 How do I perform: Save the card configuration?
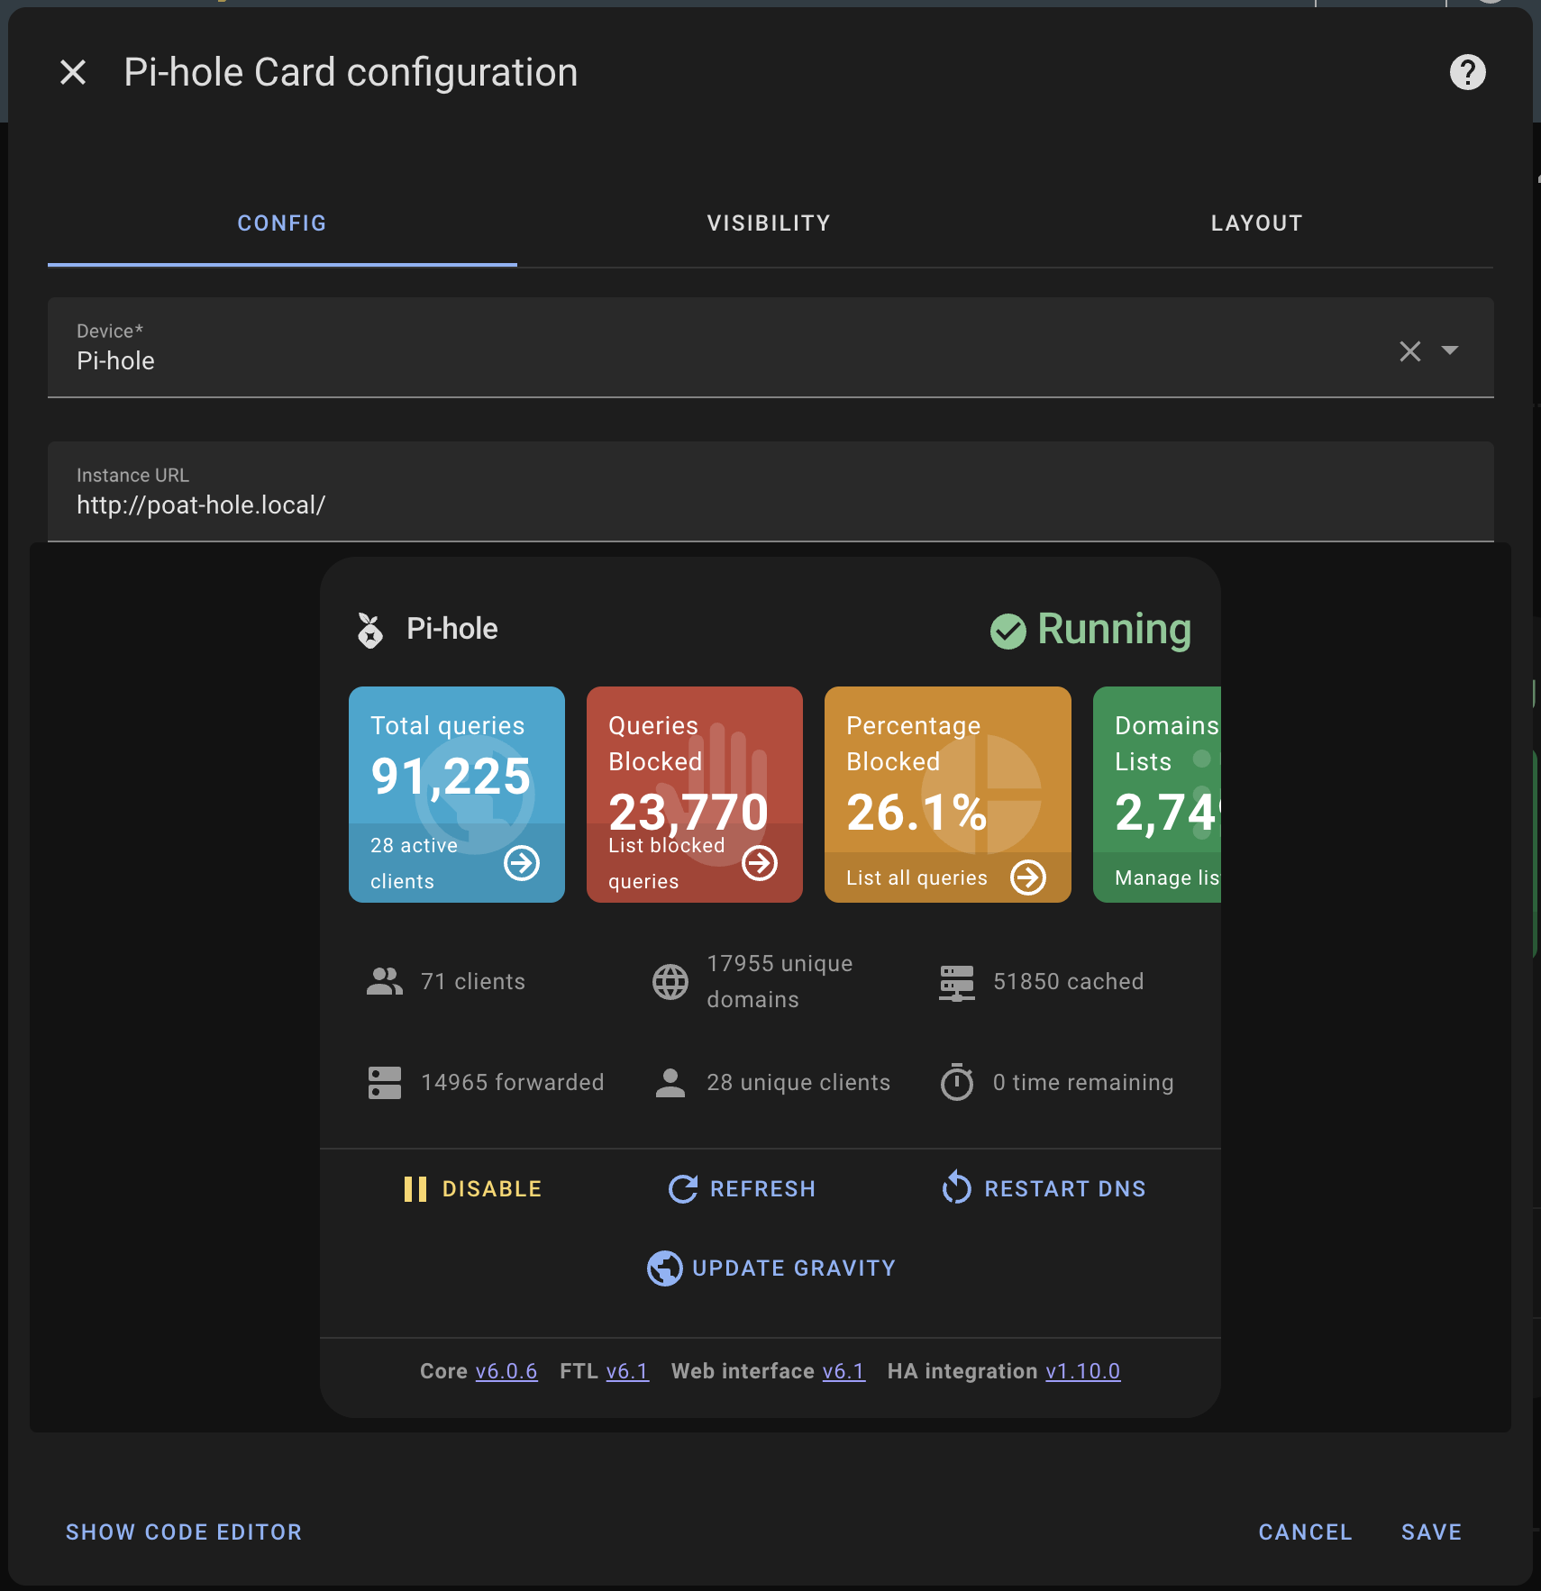click(x=1430, y=1532)
